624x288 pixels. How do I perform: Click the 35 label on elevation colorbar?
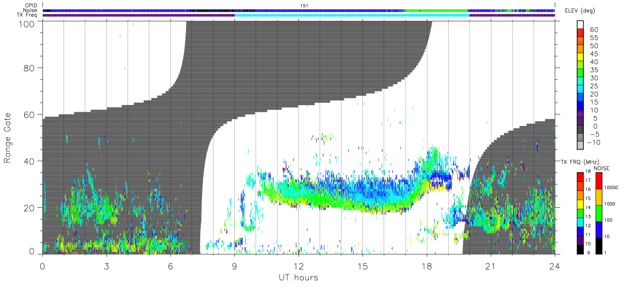tap(593, 70)
